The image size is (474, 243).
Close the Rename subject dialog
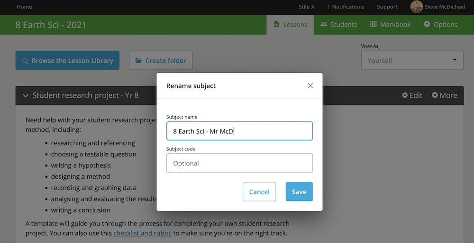point(310,86)
